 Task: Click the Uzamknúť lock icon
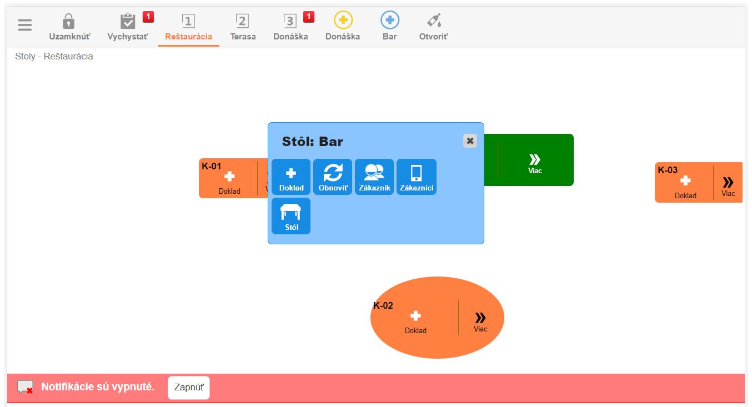click(x=69, y=22)
